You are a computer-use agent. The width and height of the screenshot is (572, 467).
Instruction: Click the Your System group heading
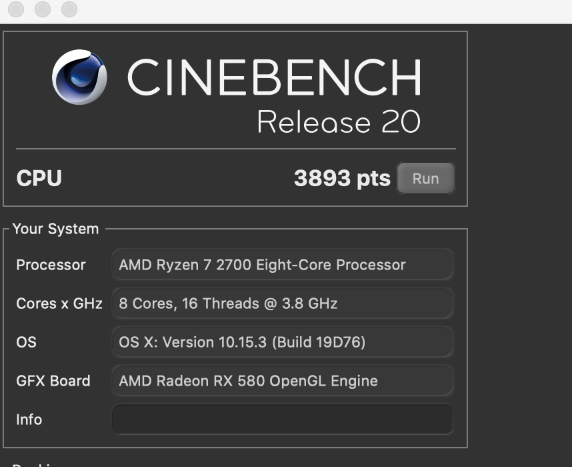pos(55,229)
